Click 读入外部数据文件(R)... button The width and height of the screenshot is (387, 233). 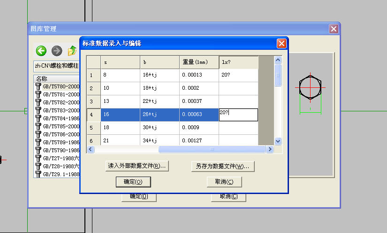click(137, 166)
